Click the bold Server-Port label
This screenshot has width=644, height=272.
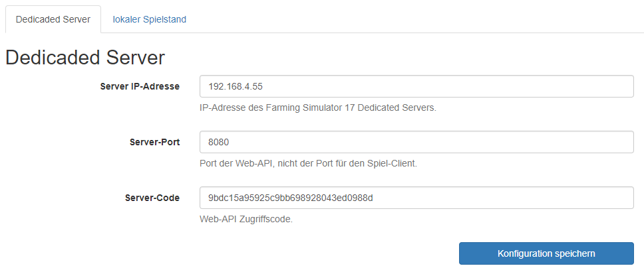tap(154, 142)
